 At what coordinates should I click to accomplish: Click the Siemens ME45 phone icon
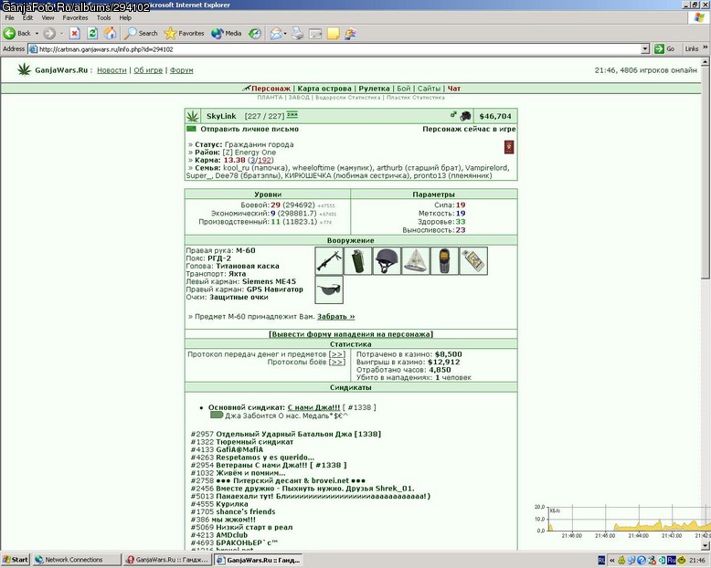(445, 261)
